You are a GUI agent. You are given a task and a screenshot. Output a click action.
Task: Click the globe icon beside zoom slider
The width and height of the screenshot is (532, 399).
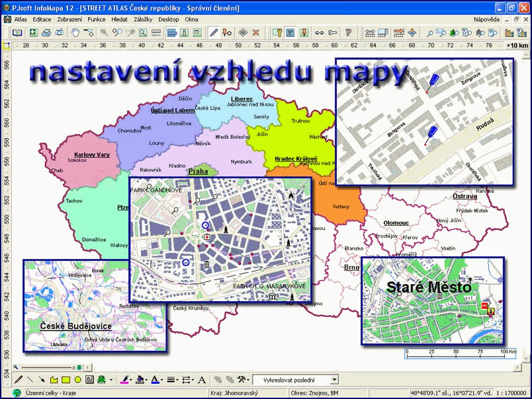tap(79, 367)
